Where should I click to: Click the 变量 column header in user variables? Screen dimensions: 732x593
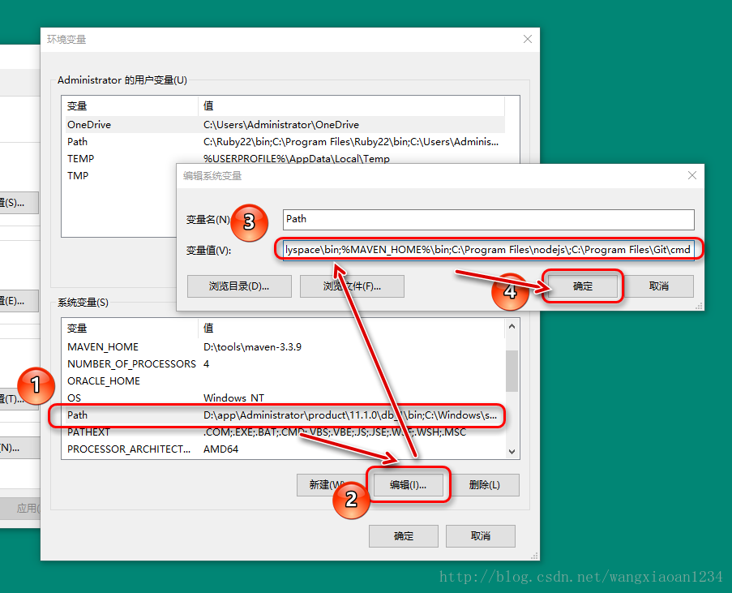point(131,106)
